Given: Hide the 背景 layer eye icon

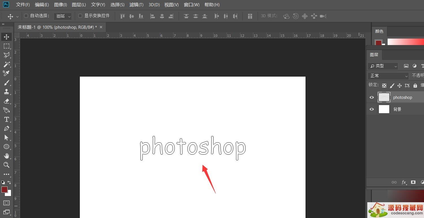Looking at the screenshot, I should [x=372, y=109].
